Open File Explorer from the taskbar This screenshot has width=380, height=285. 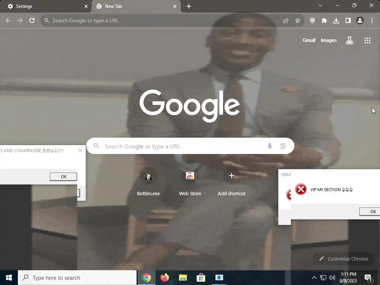[x=183, y=278]
